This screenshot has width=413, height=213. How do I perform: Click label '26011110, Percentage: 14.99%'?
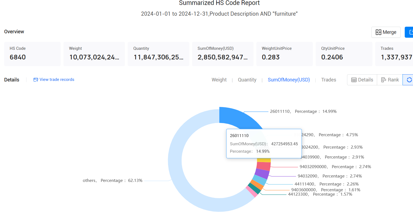(x=303, y=111)
